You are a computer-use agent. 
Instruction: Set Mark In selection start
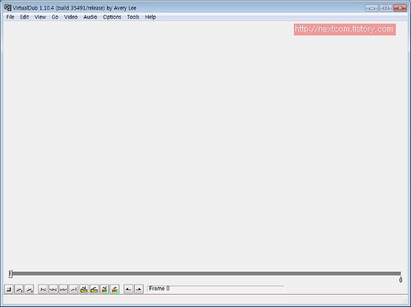[x=128, y=289]
